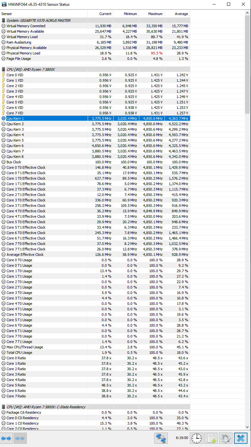The width and height of the screenshot is (251, 447).
Task: Select the Core 4 VID row
Action: pos(95,97)
